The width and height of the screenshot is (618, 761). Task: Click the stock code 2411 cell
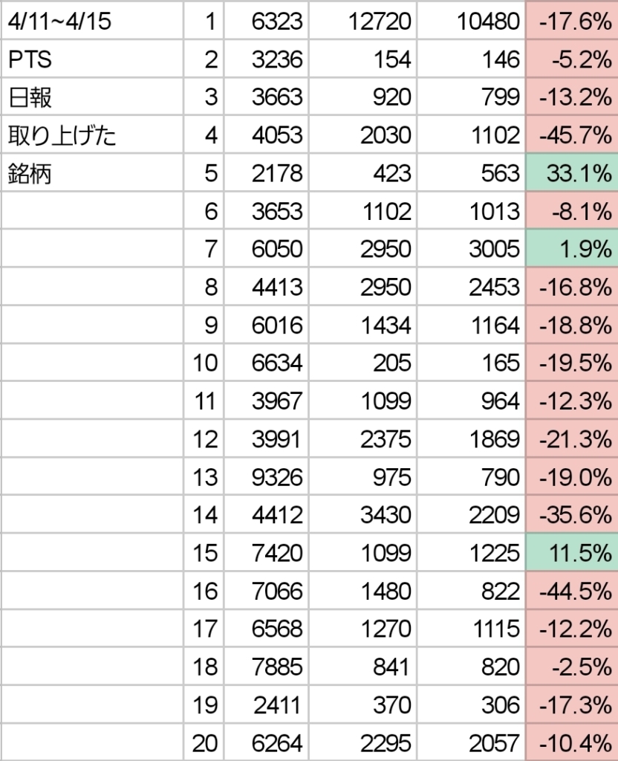pyautogui.click(x=266, y=705)
